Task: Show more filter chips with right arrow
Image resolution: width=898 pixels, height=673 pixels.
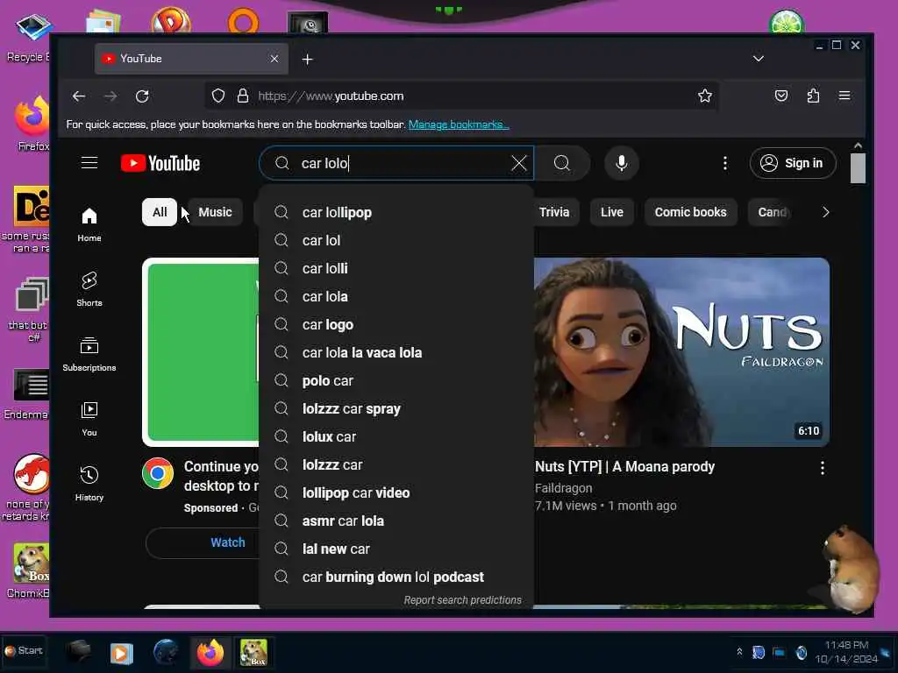Action: (x=825, y=212)
